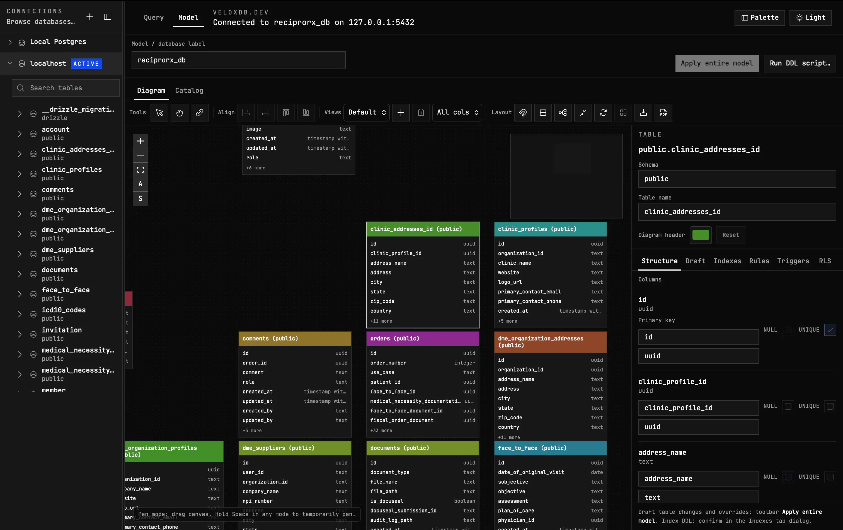Viewport: 843px width, 530px height.
Task: Click the four-squares tile layout icon
Action: coord(623,112)
